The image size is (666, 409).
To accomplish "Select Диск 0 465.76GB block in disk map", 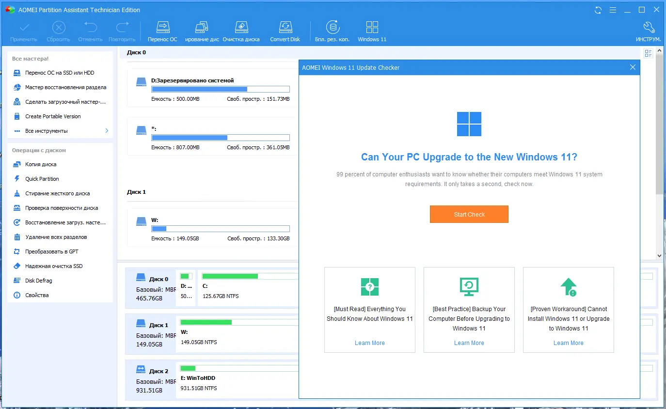I will 150,288.
